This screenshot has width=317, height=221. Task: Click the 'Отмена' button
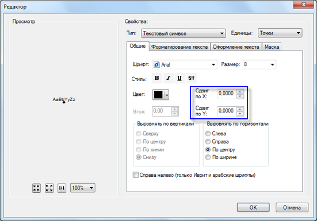click(x=292, y=207)
